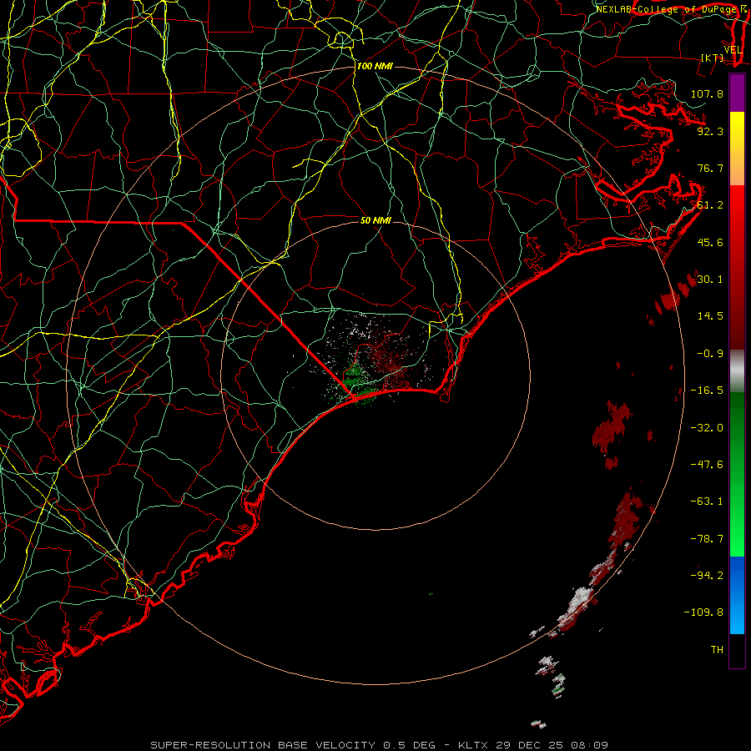Image resolution: width=751 pixels, height=751 pixels.
Task: Select the 107.8 legend value
Action: point(707,93)
